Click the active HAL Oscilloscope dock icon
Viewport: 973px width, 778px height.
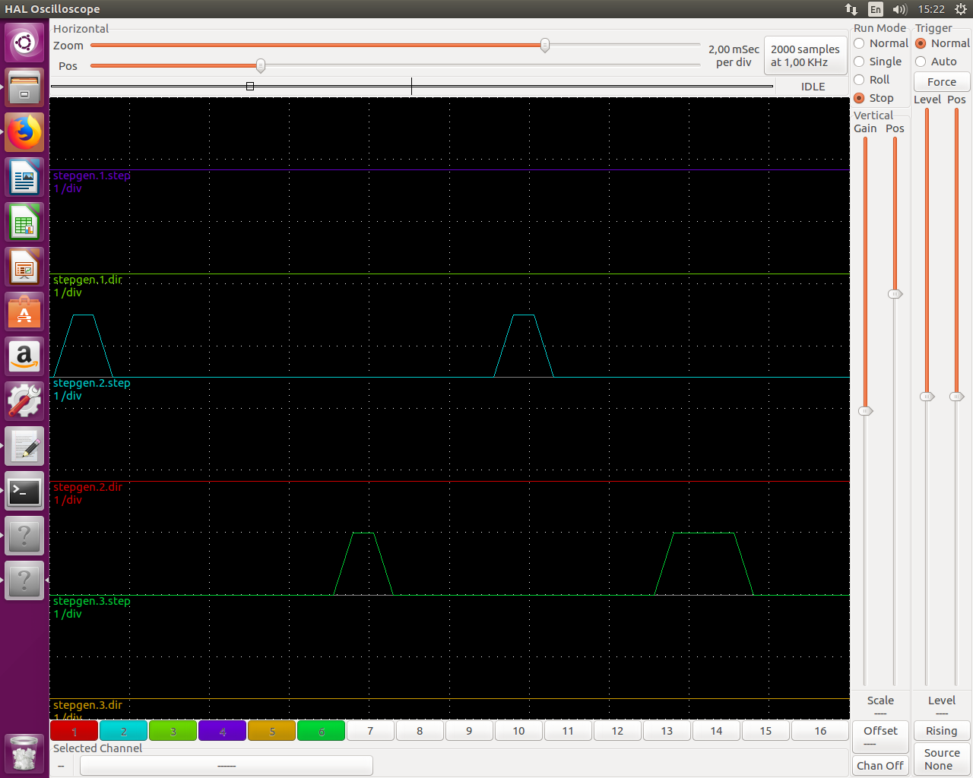tap(24, 580)
